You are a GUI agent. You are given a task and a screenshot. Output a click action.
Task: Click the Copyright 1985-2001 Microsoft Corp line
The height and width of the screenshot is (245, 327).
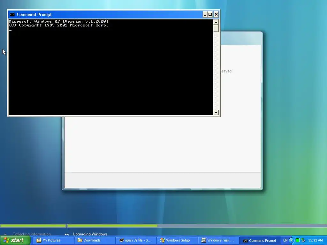[x=58, y=25]
